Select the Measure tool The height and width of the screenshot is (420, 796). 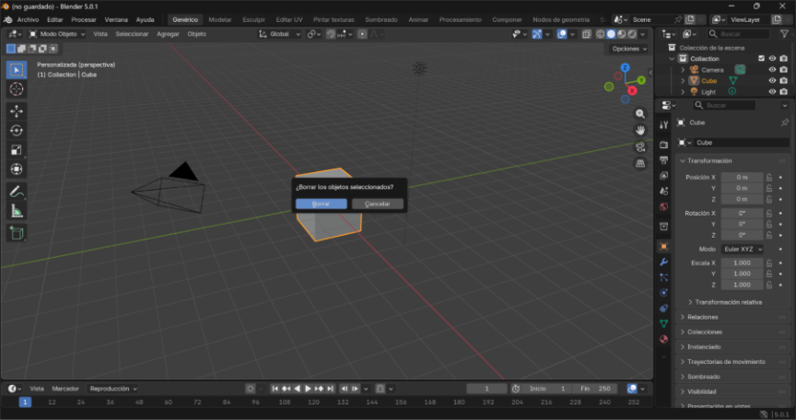(x=17, y=212)
